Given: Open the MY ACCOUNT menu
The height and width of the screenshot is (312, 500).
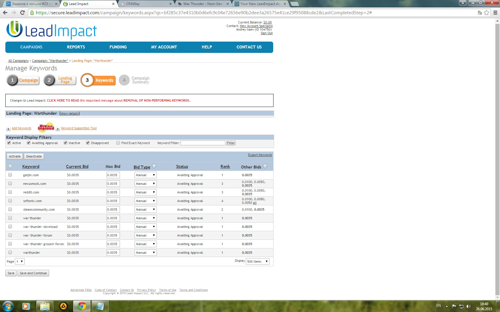Looking at the screenshot, I should (x=164, y=47).
